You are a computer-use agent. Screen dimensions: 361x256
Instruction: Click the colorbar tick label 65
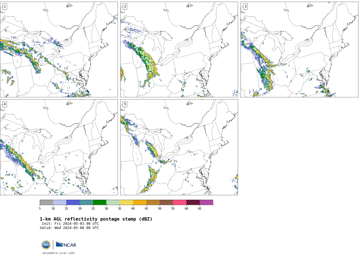point(200,208)
